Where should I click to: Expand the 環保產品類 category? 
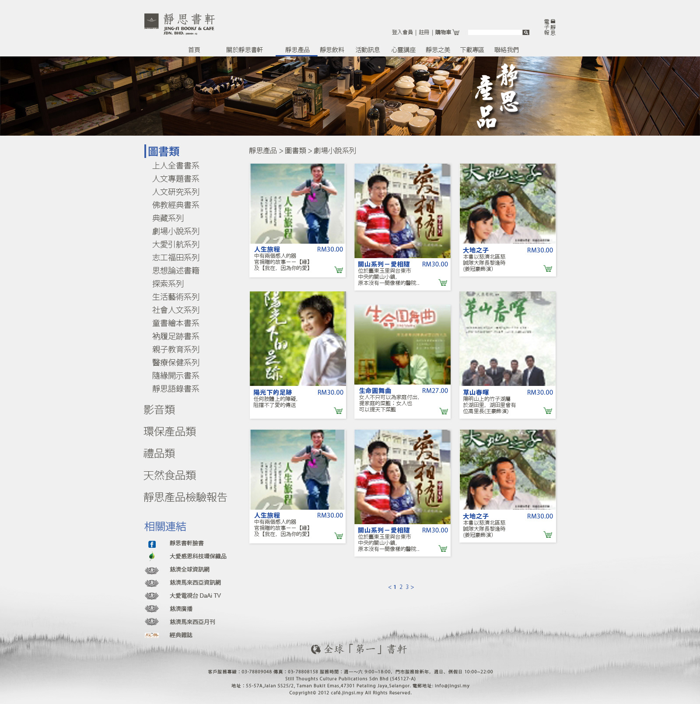point(170,432)
